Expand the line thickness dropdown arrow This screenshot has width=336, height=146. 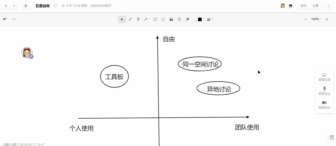coord(212,19)
